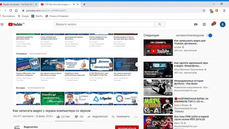Open the 'Идеальный звук' sidebar thumbnail

pos(158,70)
